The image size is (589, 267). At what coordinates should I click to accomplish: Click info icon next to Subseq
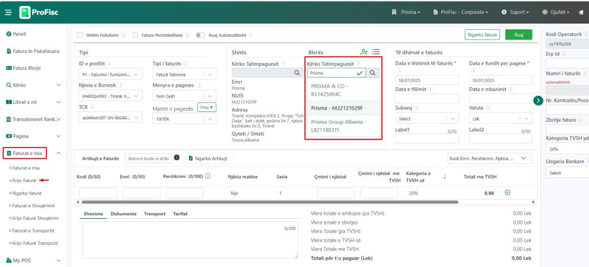[417, 107]
